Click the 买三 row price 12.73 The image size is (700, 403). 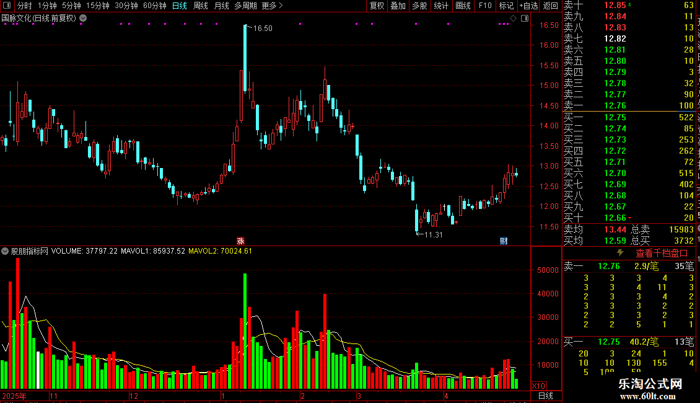615,139
